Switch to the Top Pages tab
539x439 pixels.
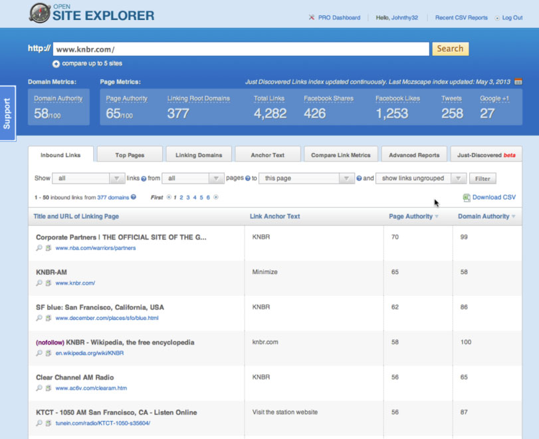[130, 155]
